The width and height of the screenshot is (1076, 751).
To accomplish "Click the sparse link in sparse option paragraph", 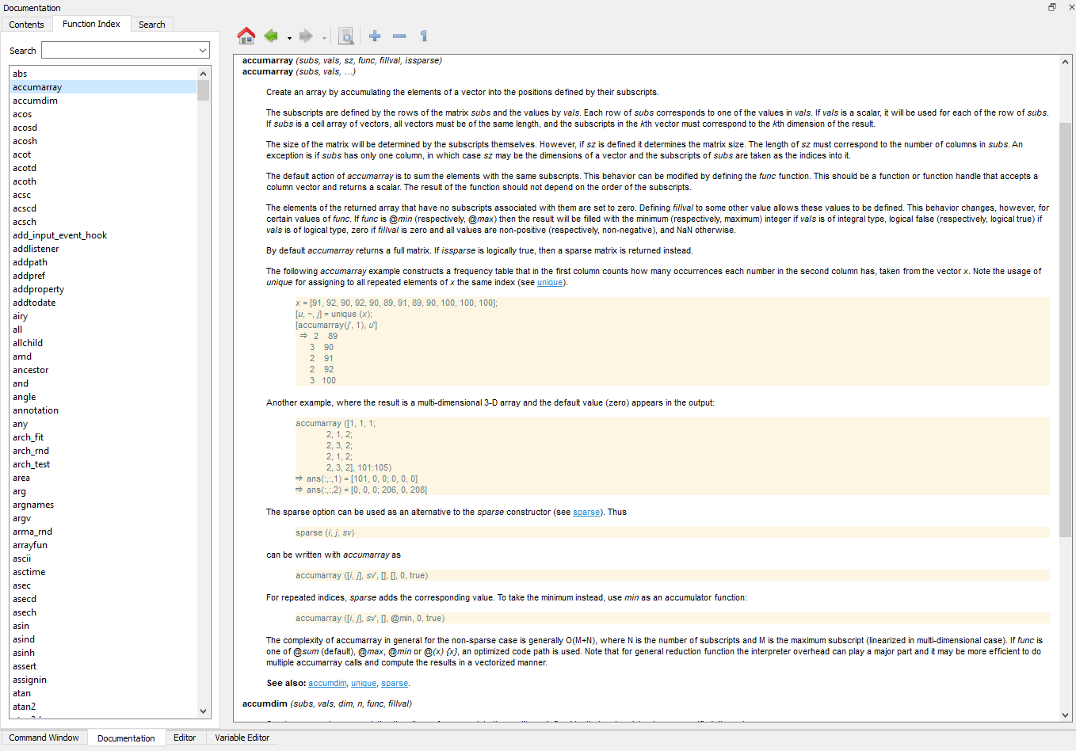I will (x=586, y=512).
